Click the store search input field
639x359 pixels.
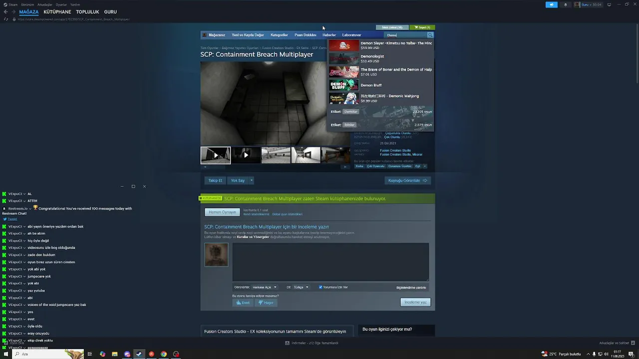point(406,35)
